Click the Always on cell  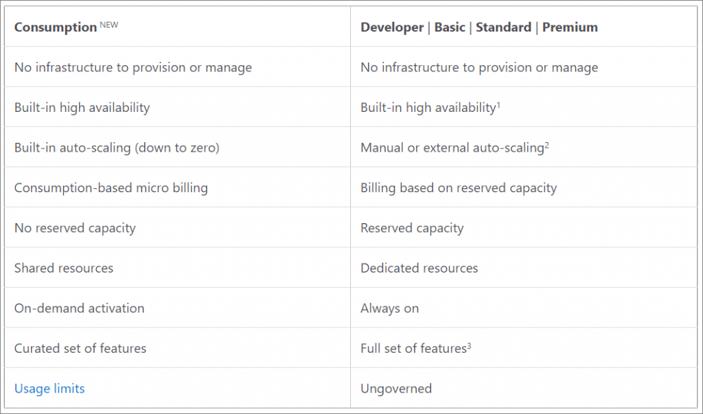(389, 308)
